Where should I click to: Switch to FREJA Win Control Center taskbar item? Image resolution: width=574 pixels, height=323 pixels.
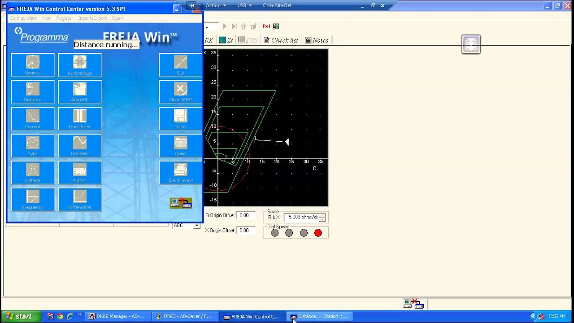[x=252, y=316]
